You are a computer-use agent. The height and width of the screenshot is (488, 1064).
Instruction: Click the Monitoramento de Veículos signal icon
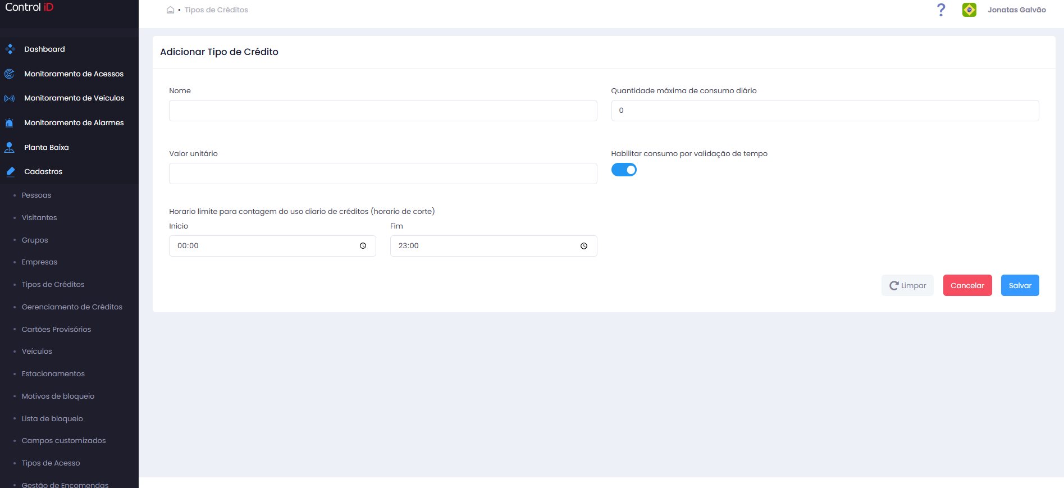click(x=10, y=98)
